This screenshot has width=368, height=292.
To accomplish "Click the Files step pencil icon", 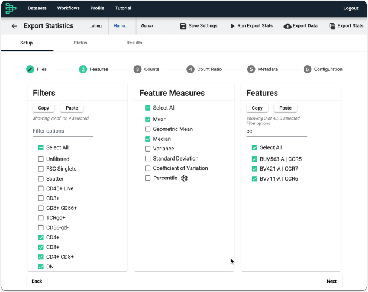I will coord(30,69).
